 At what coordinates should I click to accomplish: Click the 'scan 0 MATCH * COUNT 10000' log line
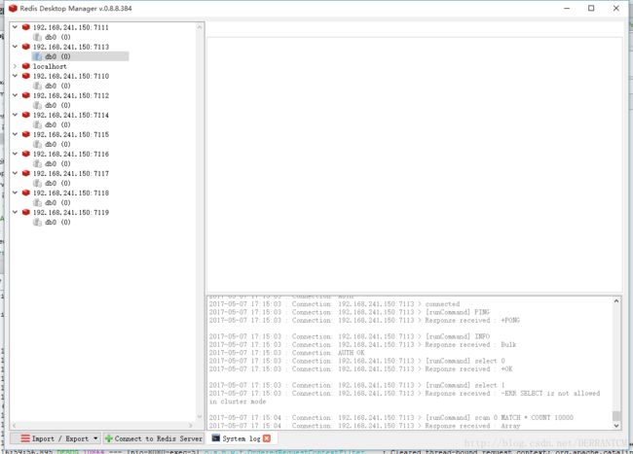coord(391,417)
